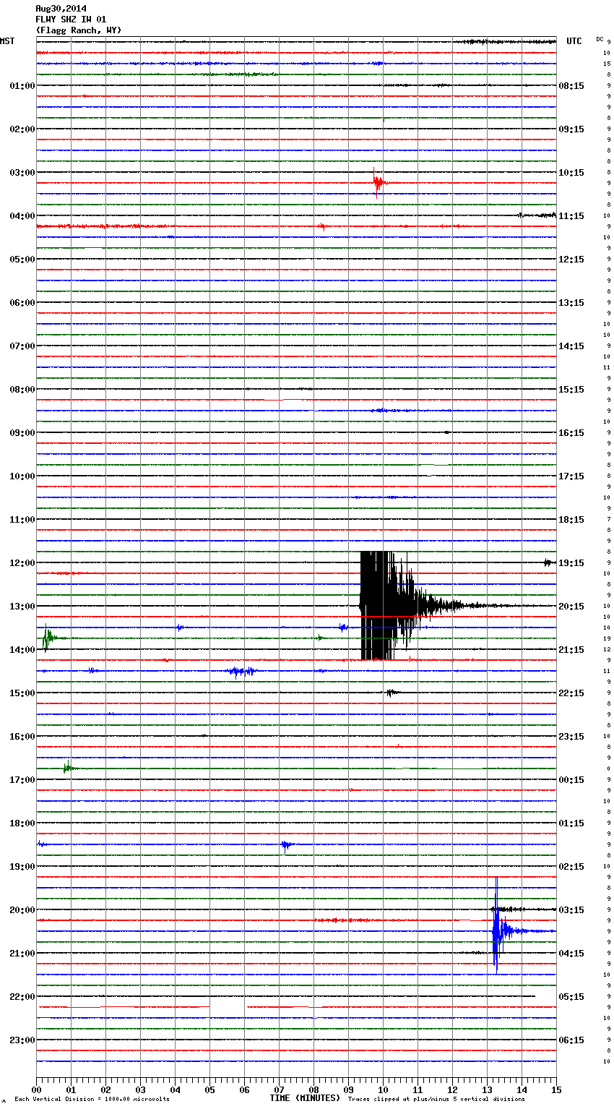
Task: Select the 17:00 MST time label
Action: (x=22, y=780)
